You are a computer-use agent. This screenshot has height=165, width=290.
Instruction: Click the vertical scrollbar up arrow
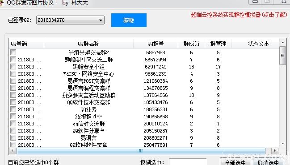(x=283, y=43)
